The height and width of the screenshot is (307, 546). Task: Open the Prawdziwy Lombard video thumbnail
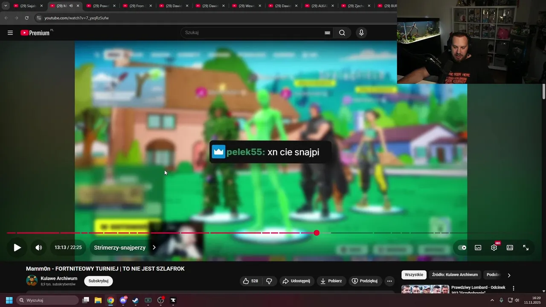click(x=425, y=289)
